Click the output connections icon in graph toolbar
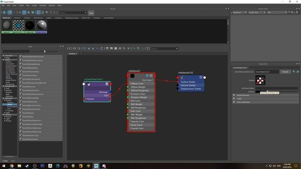This screenshot has width=301, height=169. click(x=79, y=48)
